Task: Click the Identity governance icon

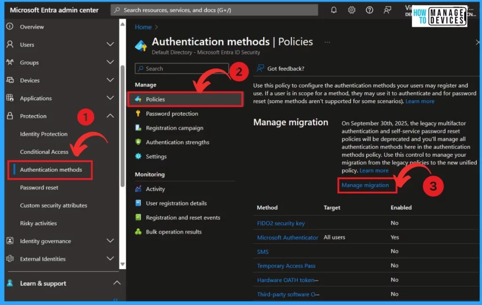Action: click(x=10, y=241)
